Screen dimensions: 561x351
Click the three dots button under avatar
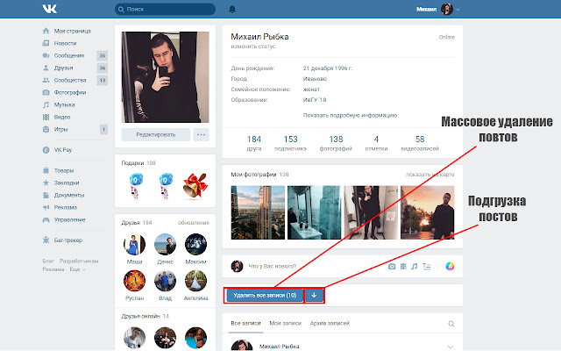point(202,135)
